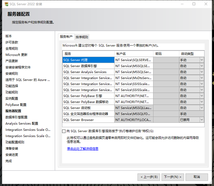
Task: Click the Microsoft 更新 step in sidebar
Action: point(16,55)
